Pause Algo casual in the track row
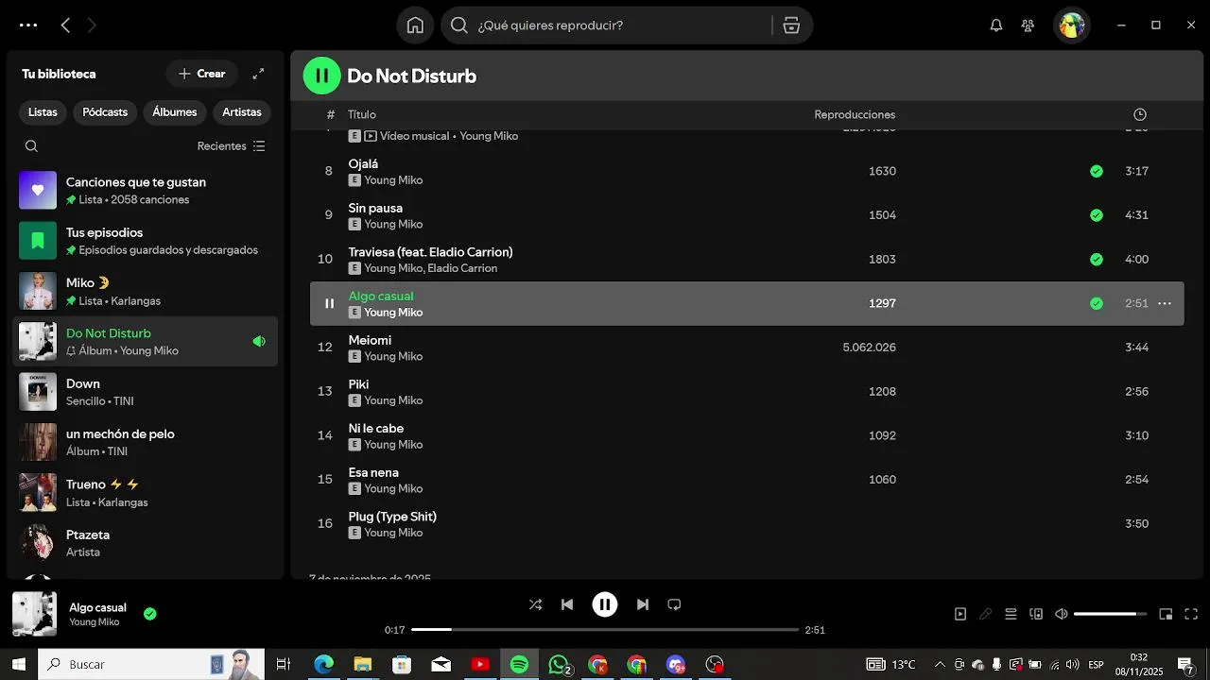The height and width of the screenshot is (680, 1210). (x=329, y=303)
